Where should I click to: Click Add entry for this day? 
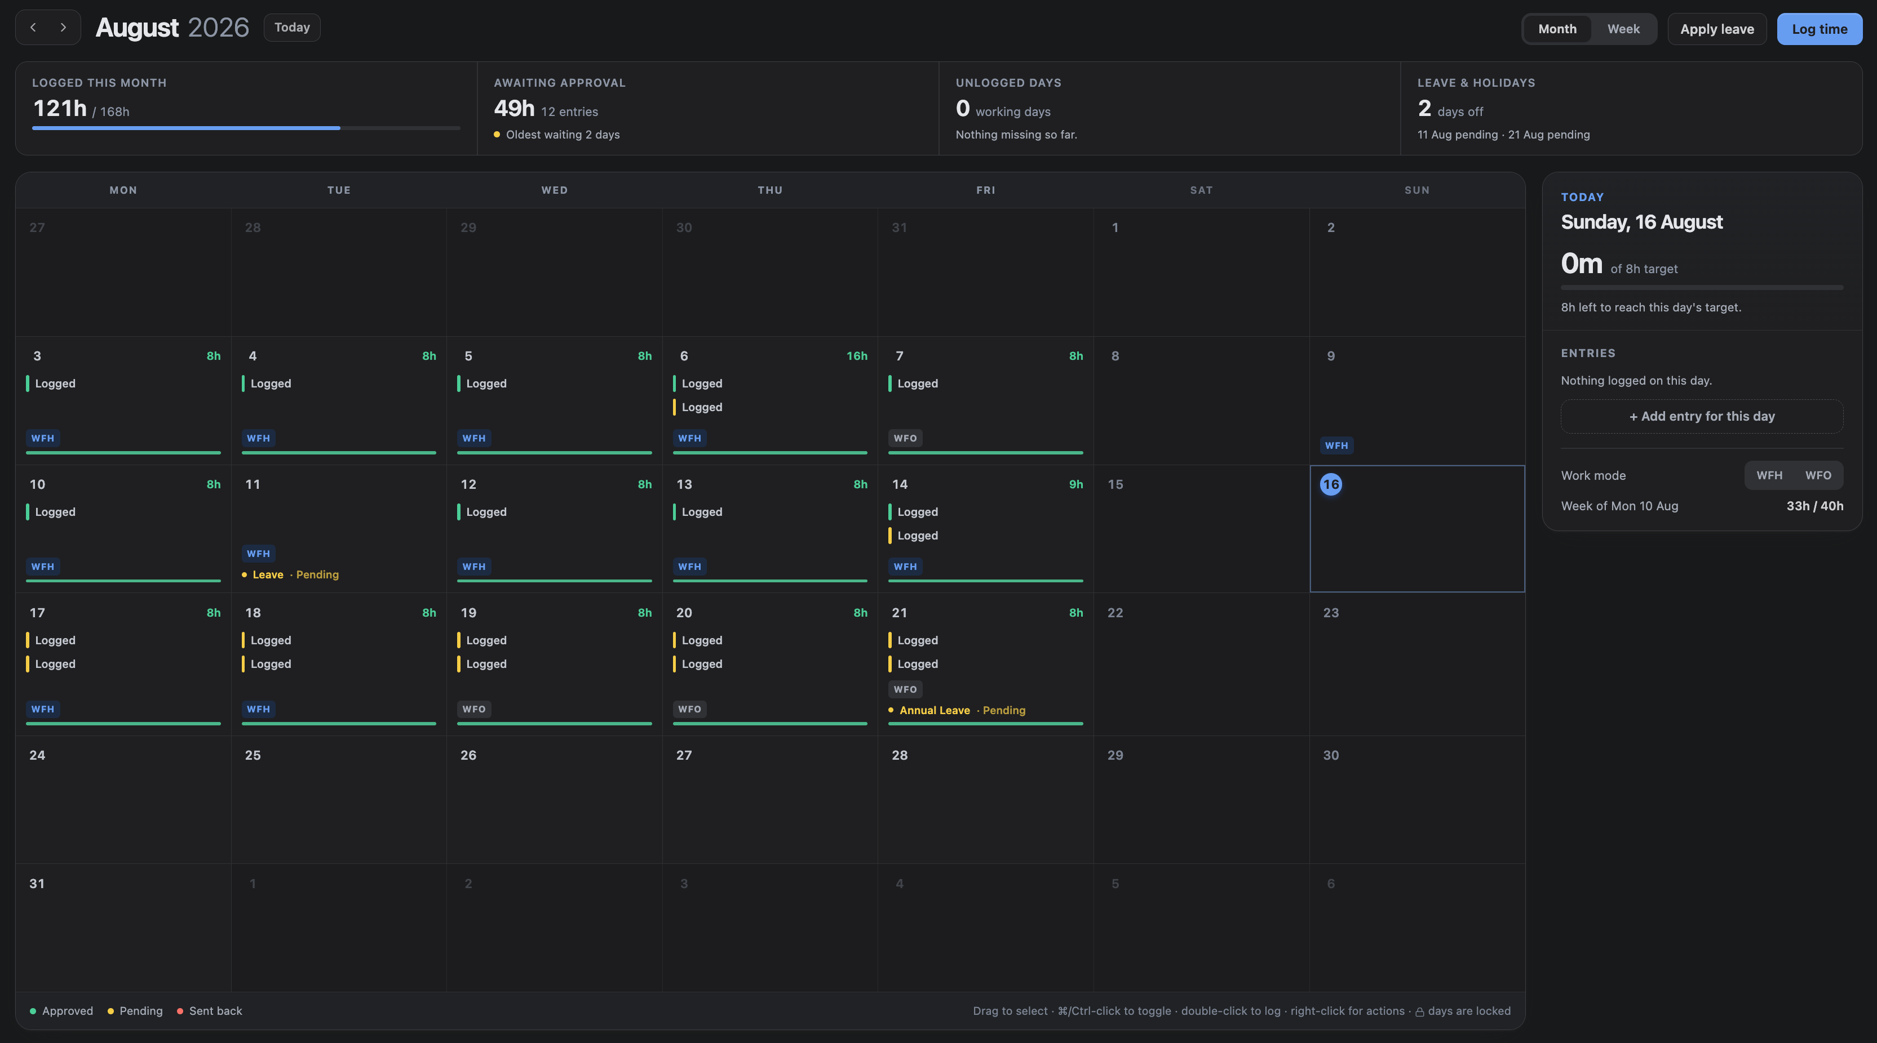pos(1701,416)
